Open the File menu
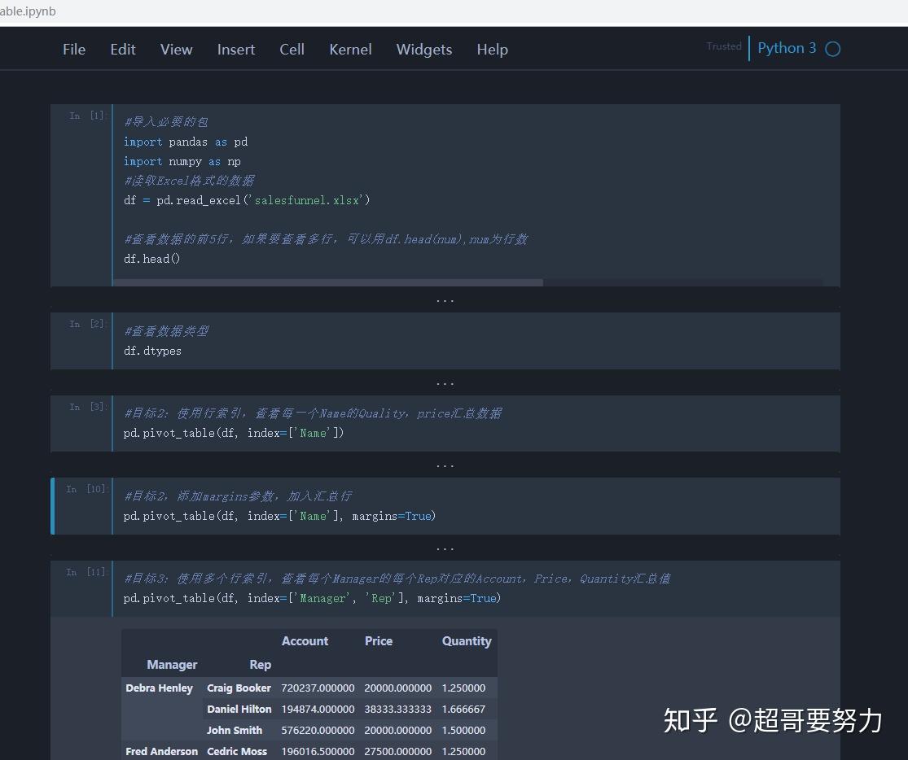908x760 pixels. point(74,49)
